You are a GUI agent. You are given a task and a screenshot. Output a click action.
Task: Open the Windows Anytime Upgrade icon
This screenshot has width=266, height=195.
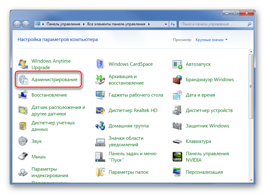tap(23, 64)
